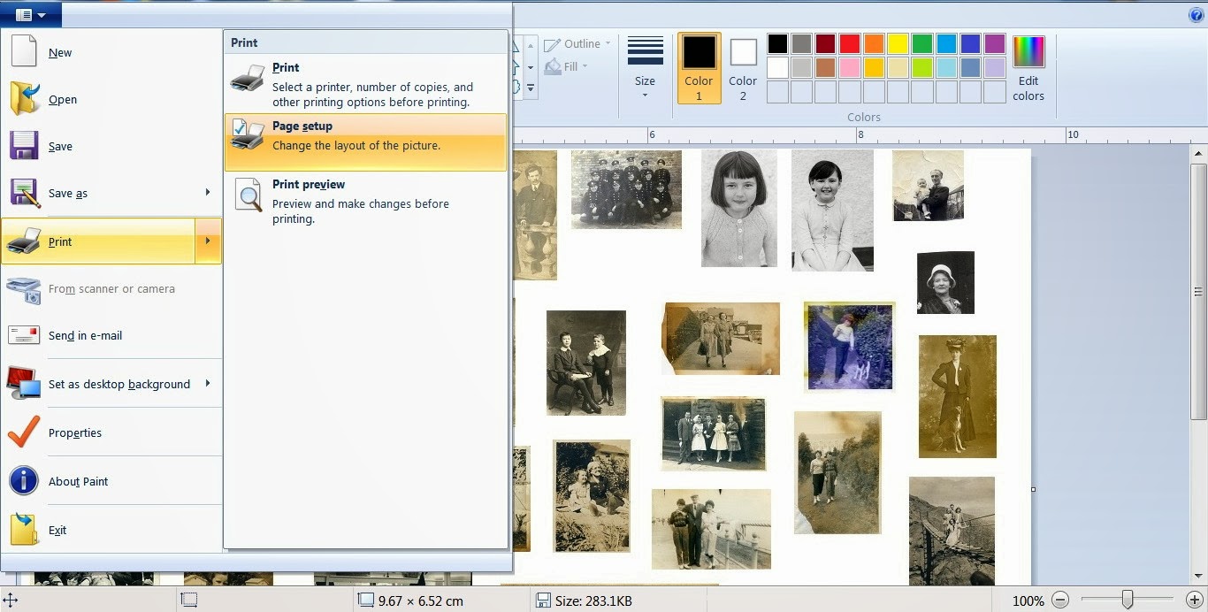This screenshot has width=1208, height=612.
Task: Select Print in the submenu
Action: click(x=366, y=83)
